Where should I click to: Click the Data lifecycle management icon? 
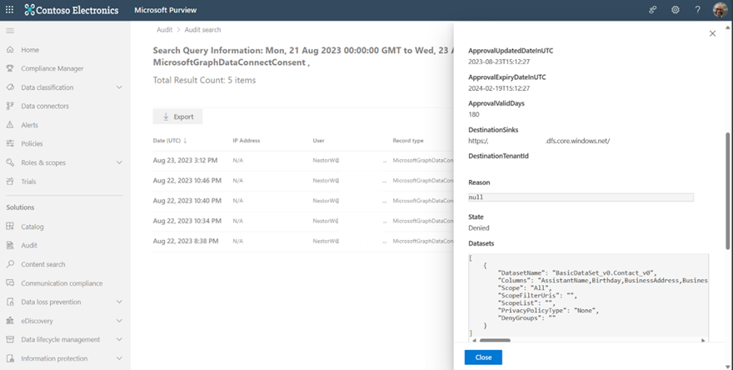point(10,339)
